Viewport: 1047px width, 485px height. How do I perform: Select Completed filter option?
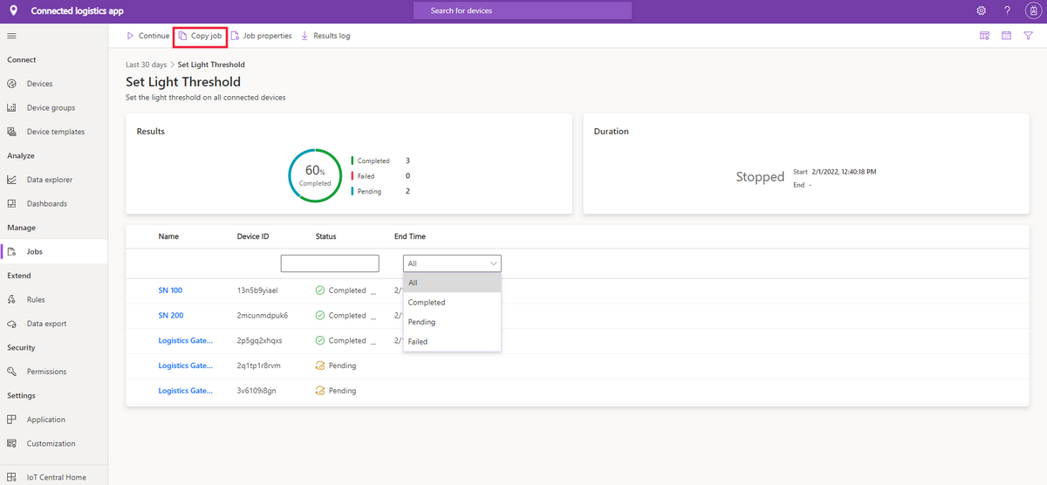pos(452,303)
